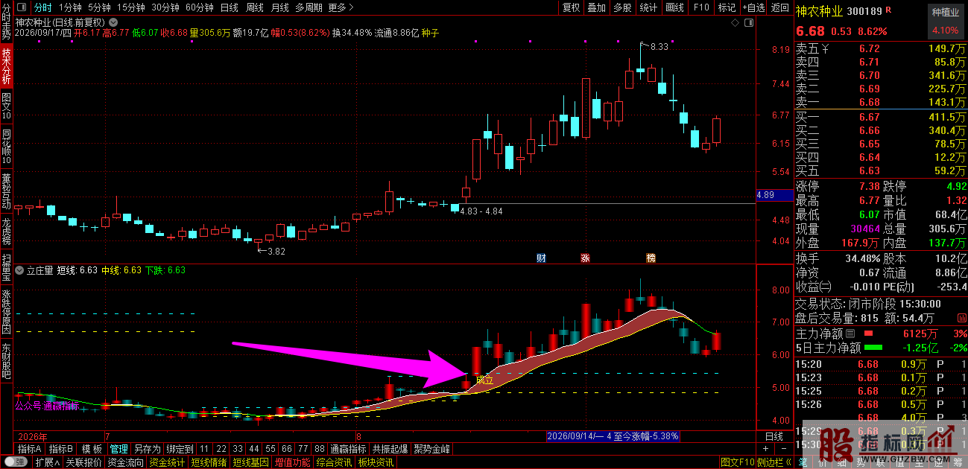Click the R badge next to 300189

coord(888,10)
